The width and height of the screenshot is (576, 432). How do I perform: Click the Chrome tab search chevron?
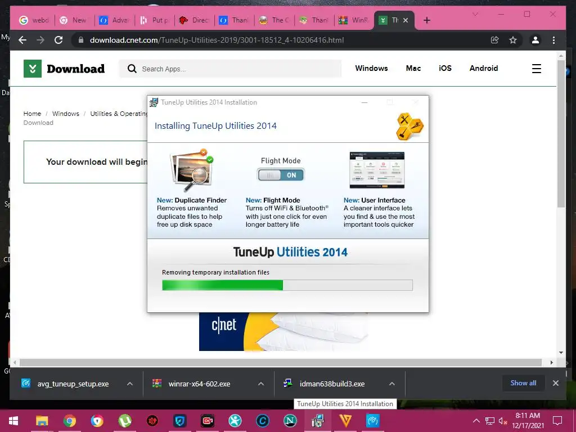(475, 14)
